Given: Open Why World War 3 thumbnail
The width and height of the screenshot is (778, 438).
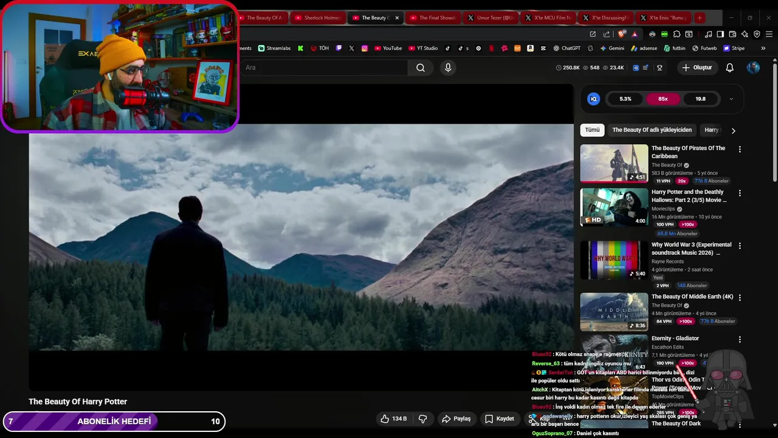Looking at the screenshot, I should tap(614, 260).
